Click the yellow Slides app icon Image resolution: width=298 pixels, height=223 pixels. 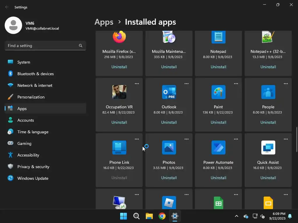(x=268, y=203)
